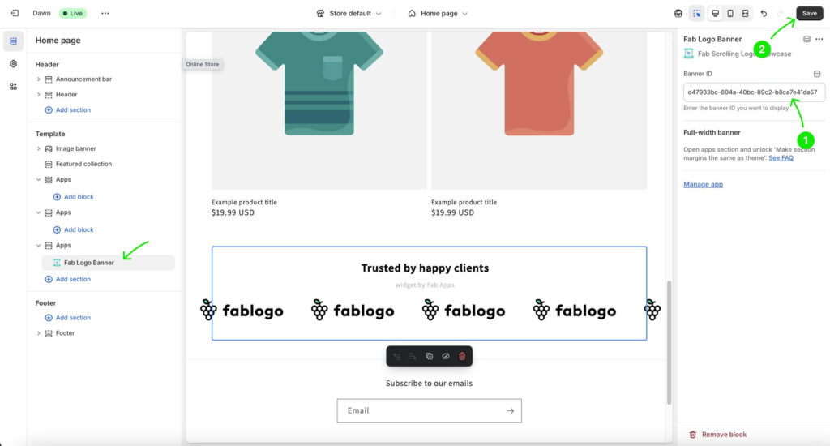Screen dimensions: 830x446
Task: Toggle the preview inspector selection tool
Action: (x=696, y=13)
